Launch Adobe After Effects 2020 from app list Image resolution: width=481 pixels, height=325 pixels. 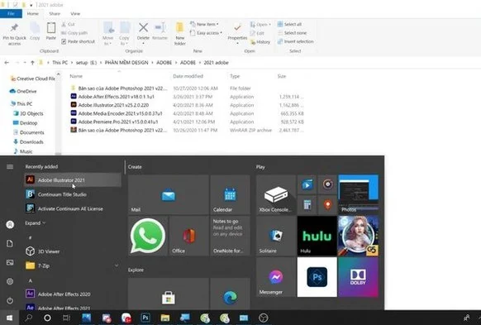pyautogui.click(x=73, y=294)
